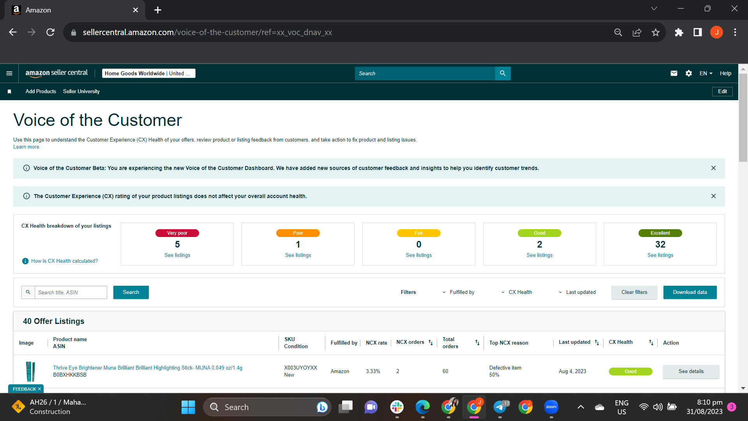This screenshot has height=421, width=748.
Task: Click the search magnifier button in header
Action: [503, 73]
